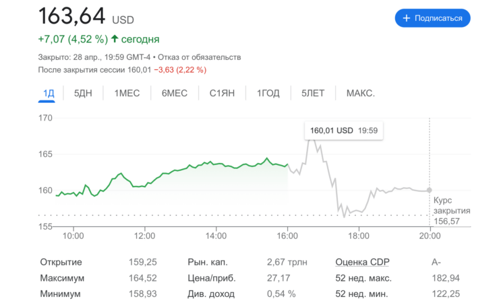Image resolution: width=499 pixels, height=307 pixels.
Task: Click the green upward arrow next to сегодня
Action: [115, 39]
